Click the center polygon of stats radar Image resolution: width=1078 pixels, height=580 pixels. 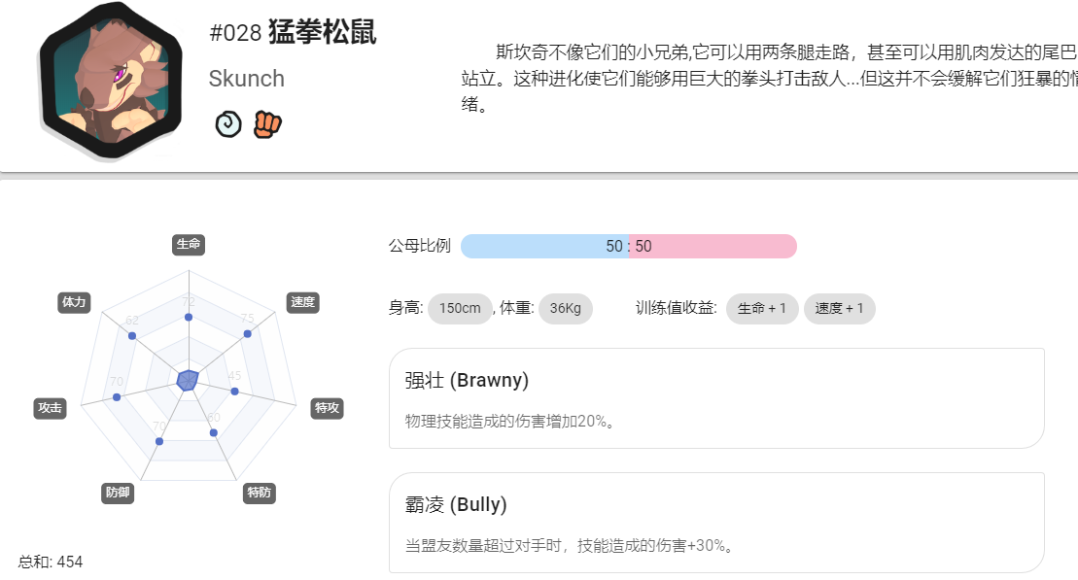[x=188, y=380]
